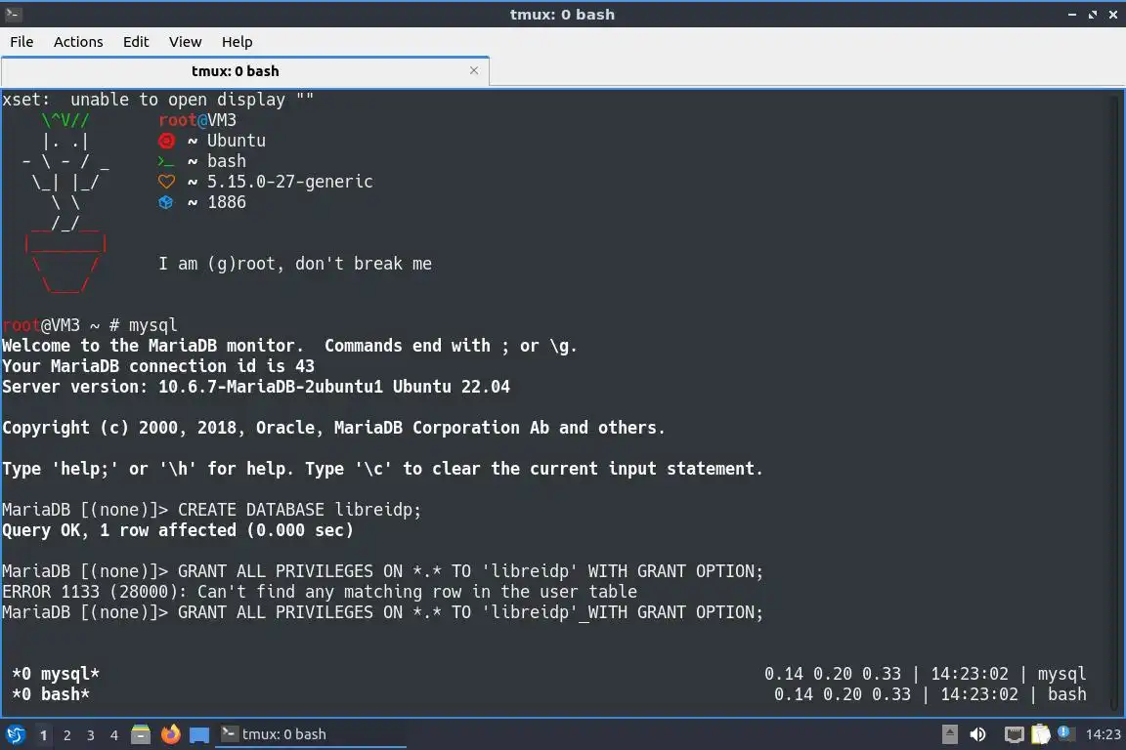This screenshot has height=750, width=1126.
Task: Open the network status tray icon
Action: tap(1014, 734)
